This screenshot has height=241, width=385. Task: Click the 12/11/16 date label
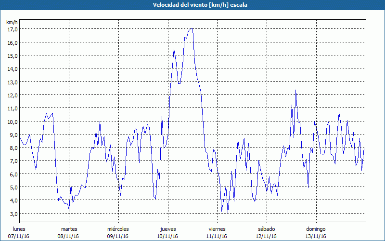(x=266, y=236)
